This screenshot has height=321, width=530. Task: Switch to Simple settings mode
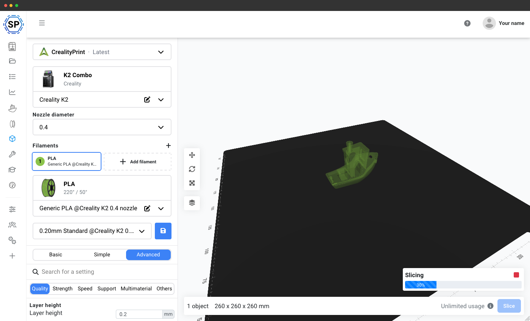(102, 255)
